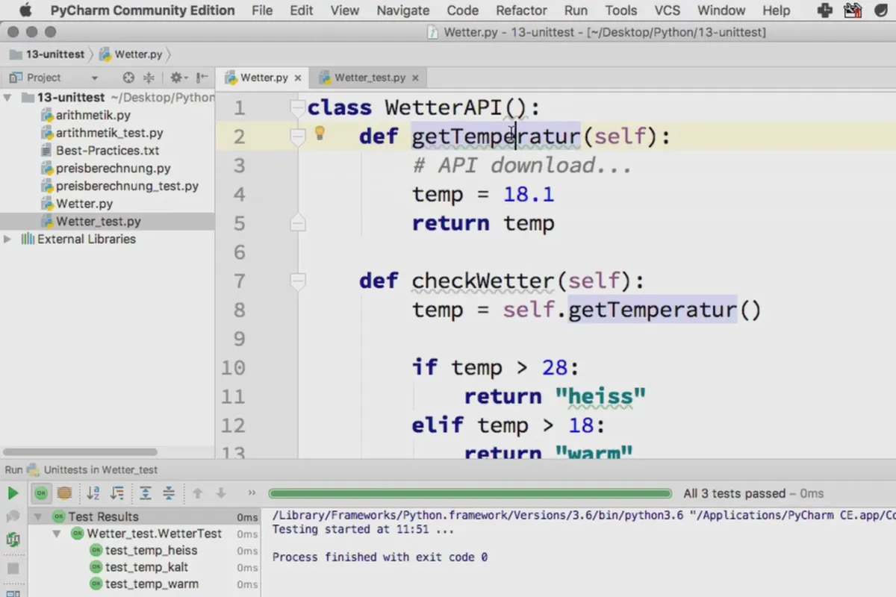Click the lightbulb intention icon on line 2
896x597 pixels.
pos(320,133)
